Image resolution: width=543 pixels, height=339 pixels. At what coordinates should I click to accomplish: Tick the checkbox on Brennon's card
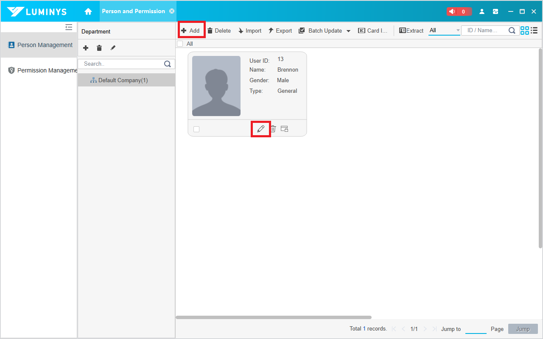(x=196, y=129)
